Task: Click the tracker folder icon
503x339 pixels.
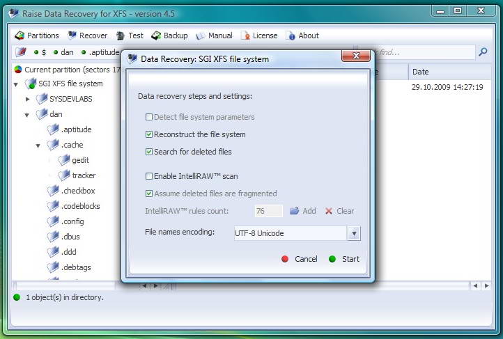Action: pos(64,175)
